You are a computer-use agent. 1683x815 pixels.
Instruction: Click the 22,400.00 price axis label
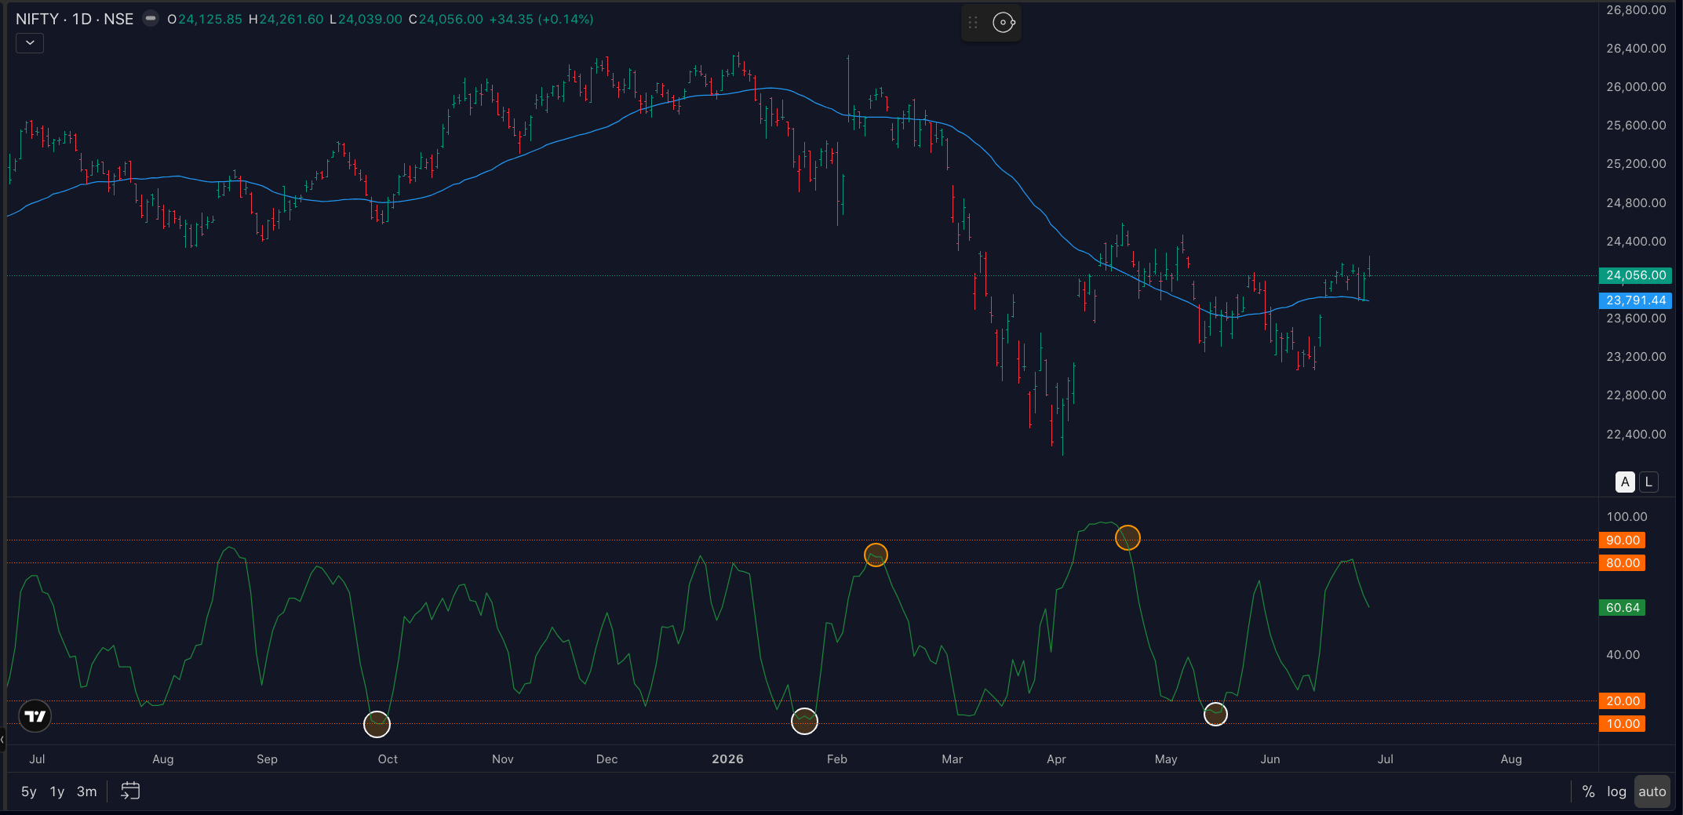(1636, 435)
